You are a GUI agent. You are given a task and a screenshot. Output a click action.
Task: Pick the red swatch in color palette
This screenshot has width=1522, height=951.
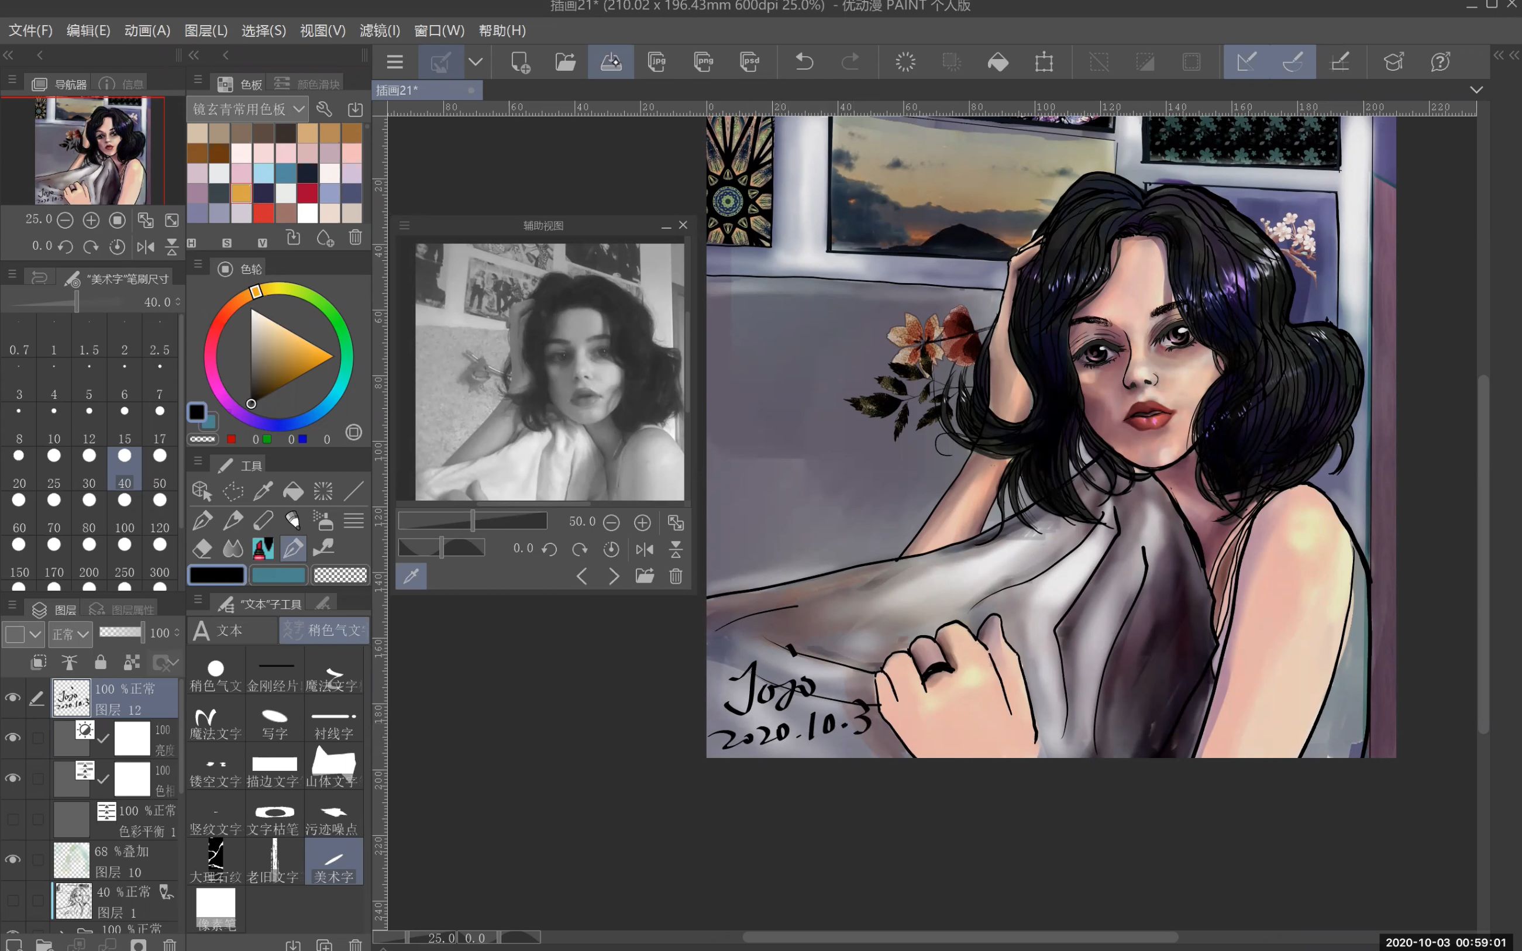click(x=264, y=212)
